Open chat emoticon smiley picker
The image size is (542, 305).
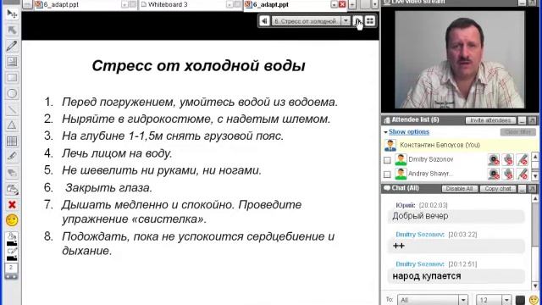coord(534,300)
